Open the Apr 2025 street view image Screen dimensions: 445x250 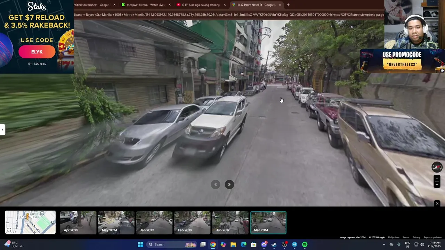[78, 223]
